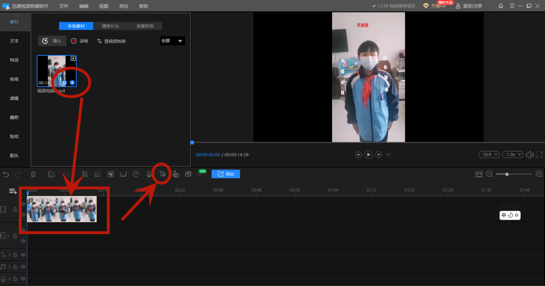Switch to the 背景样例 tab

[x=145, y=26]
